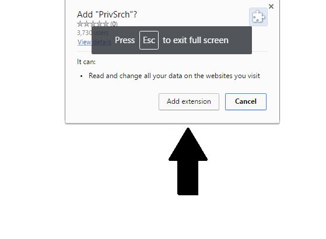Select the second rating star

pos(86,24)
